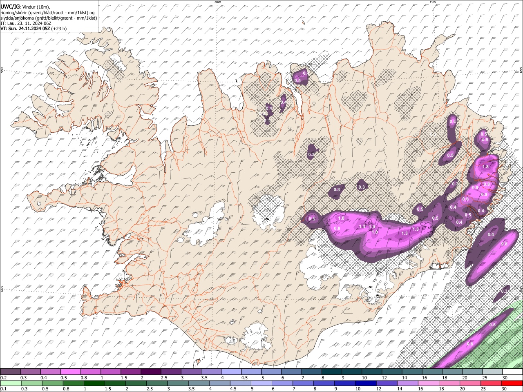523x392 pixels.
Task: Click the top-row legend swatch between 0.2 and 0.3
Action: (x=10, y=372)
